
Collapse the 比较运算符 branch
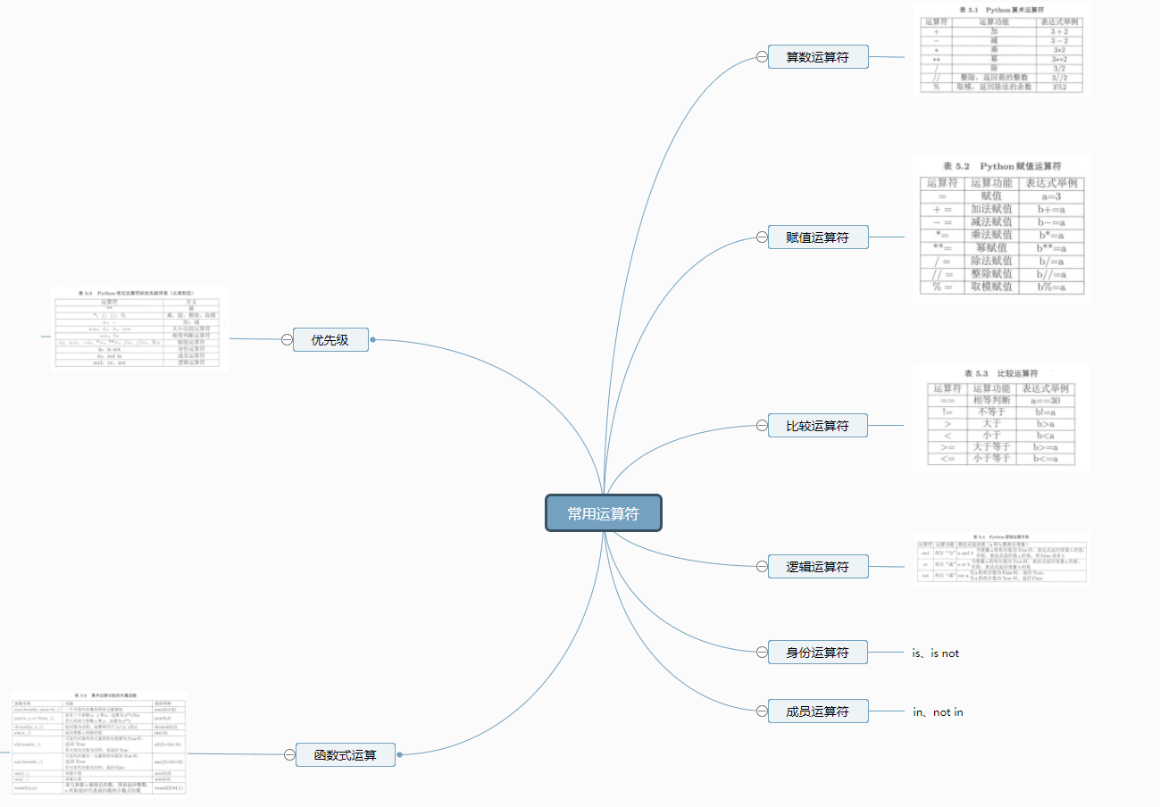click(762, 426)
